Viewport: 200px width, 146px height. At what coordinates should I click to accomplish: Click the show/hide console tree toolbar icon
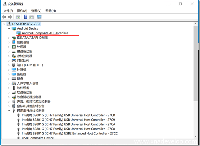[18, 17]
